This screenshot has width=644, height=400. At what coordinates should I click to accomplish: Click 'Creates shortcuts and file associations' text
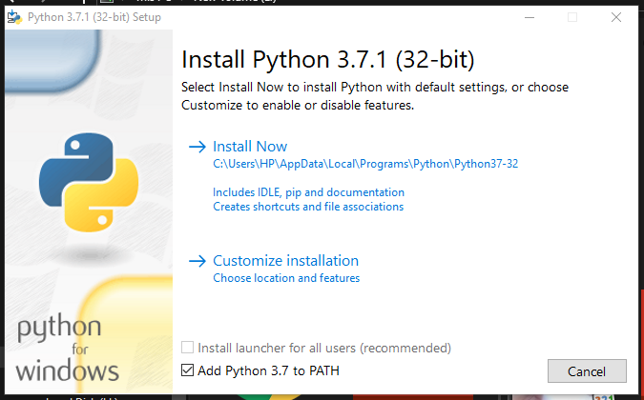[x=308, y=207]
